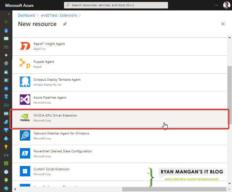Click the NVIDIA logo icon
Image resolution: width=232 pixels, height=192 pixels.
coord(25,117)
